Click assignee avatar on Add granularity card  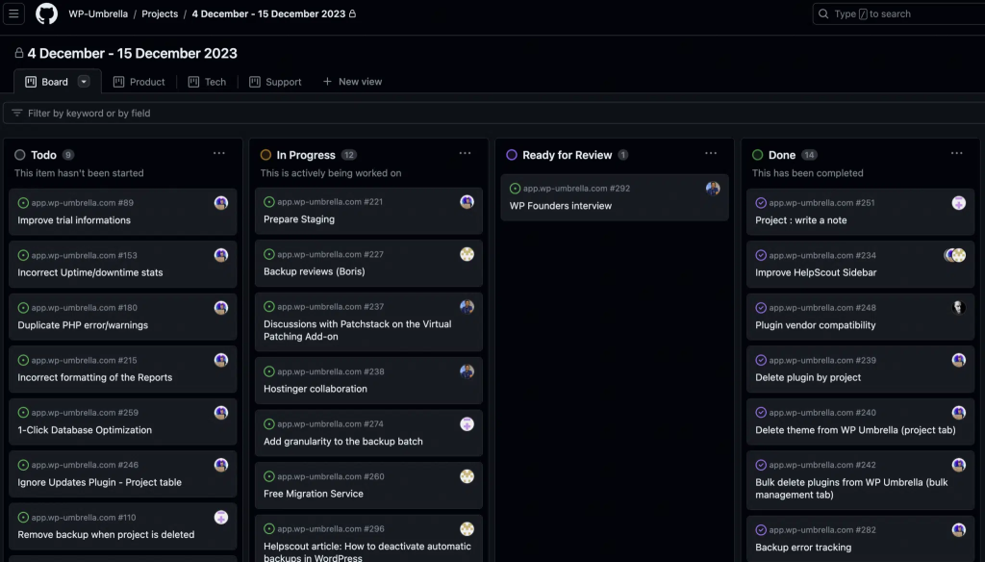(467, 423)
